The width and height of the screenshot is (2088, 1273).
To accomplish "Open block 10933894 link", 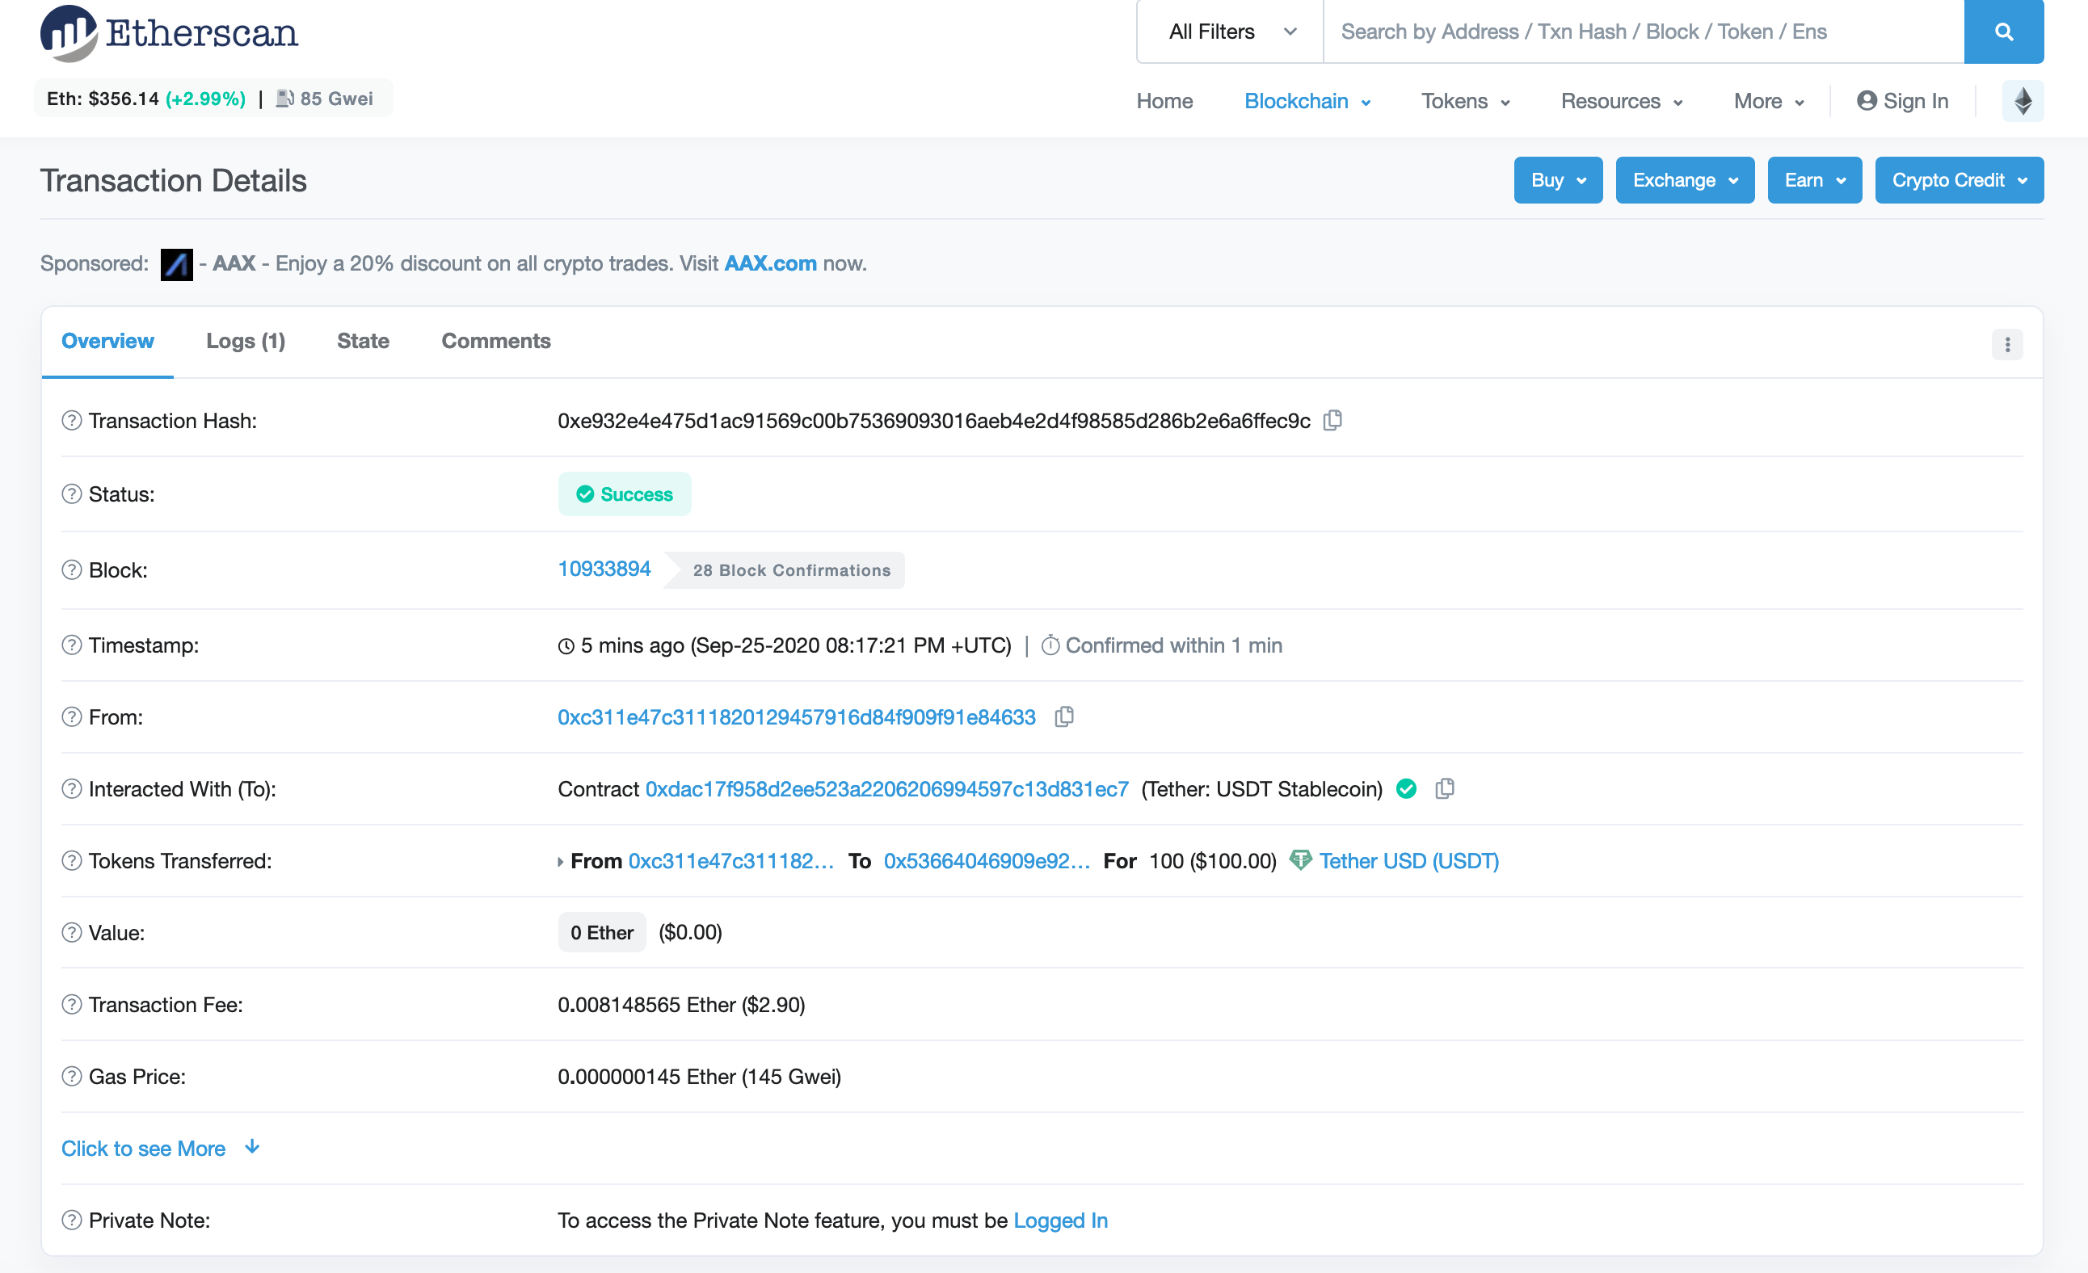I will [x=604, y=569].
